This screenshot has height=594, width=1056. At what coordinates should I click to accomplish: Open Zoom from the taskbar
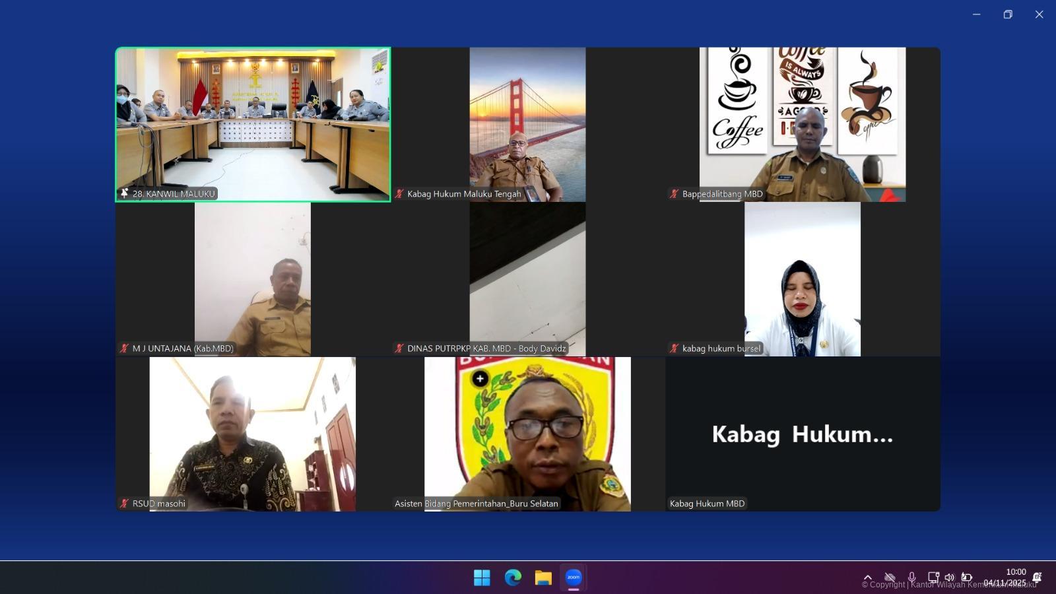573,577
